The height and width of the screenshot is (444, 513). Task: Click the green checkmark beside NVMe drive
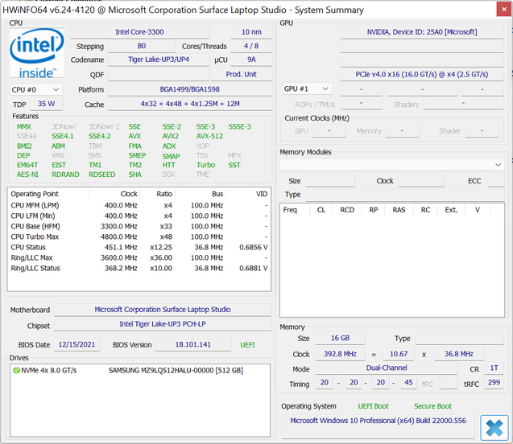click(16, 370)
